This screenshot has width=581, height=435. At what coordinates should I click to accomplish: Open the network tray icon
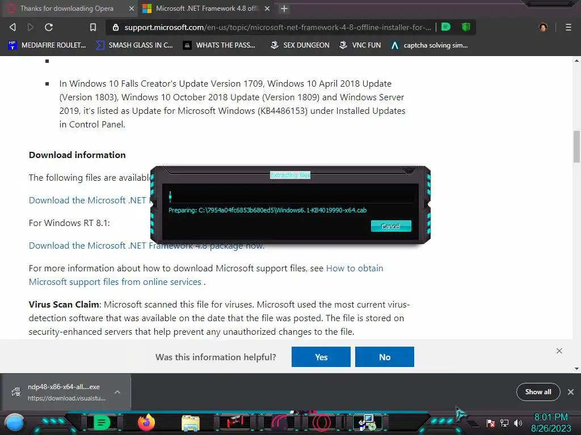click(504, 423)
